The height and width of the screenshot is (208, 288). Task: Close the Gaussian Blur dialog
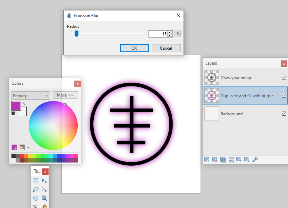(178, 15)
